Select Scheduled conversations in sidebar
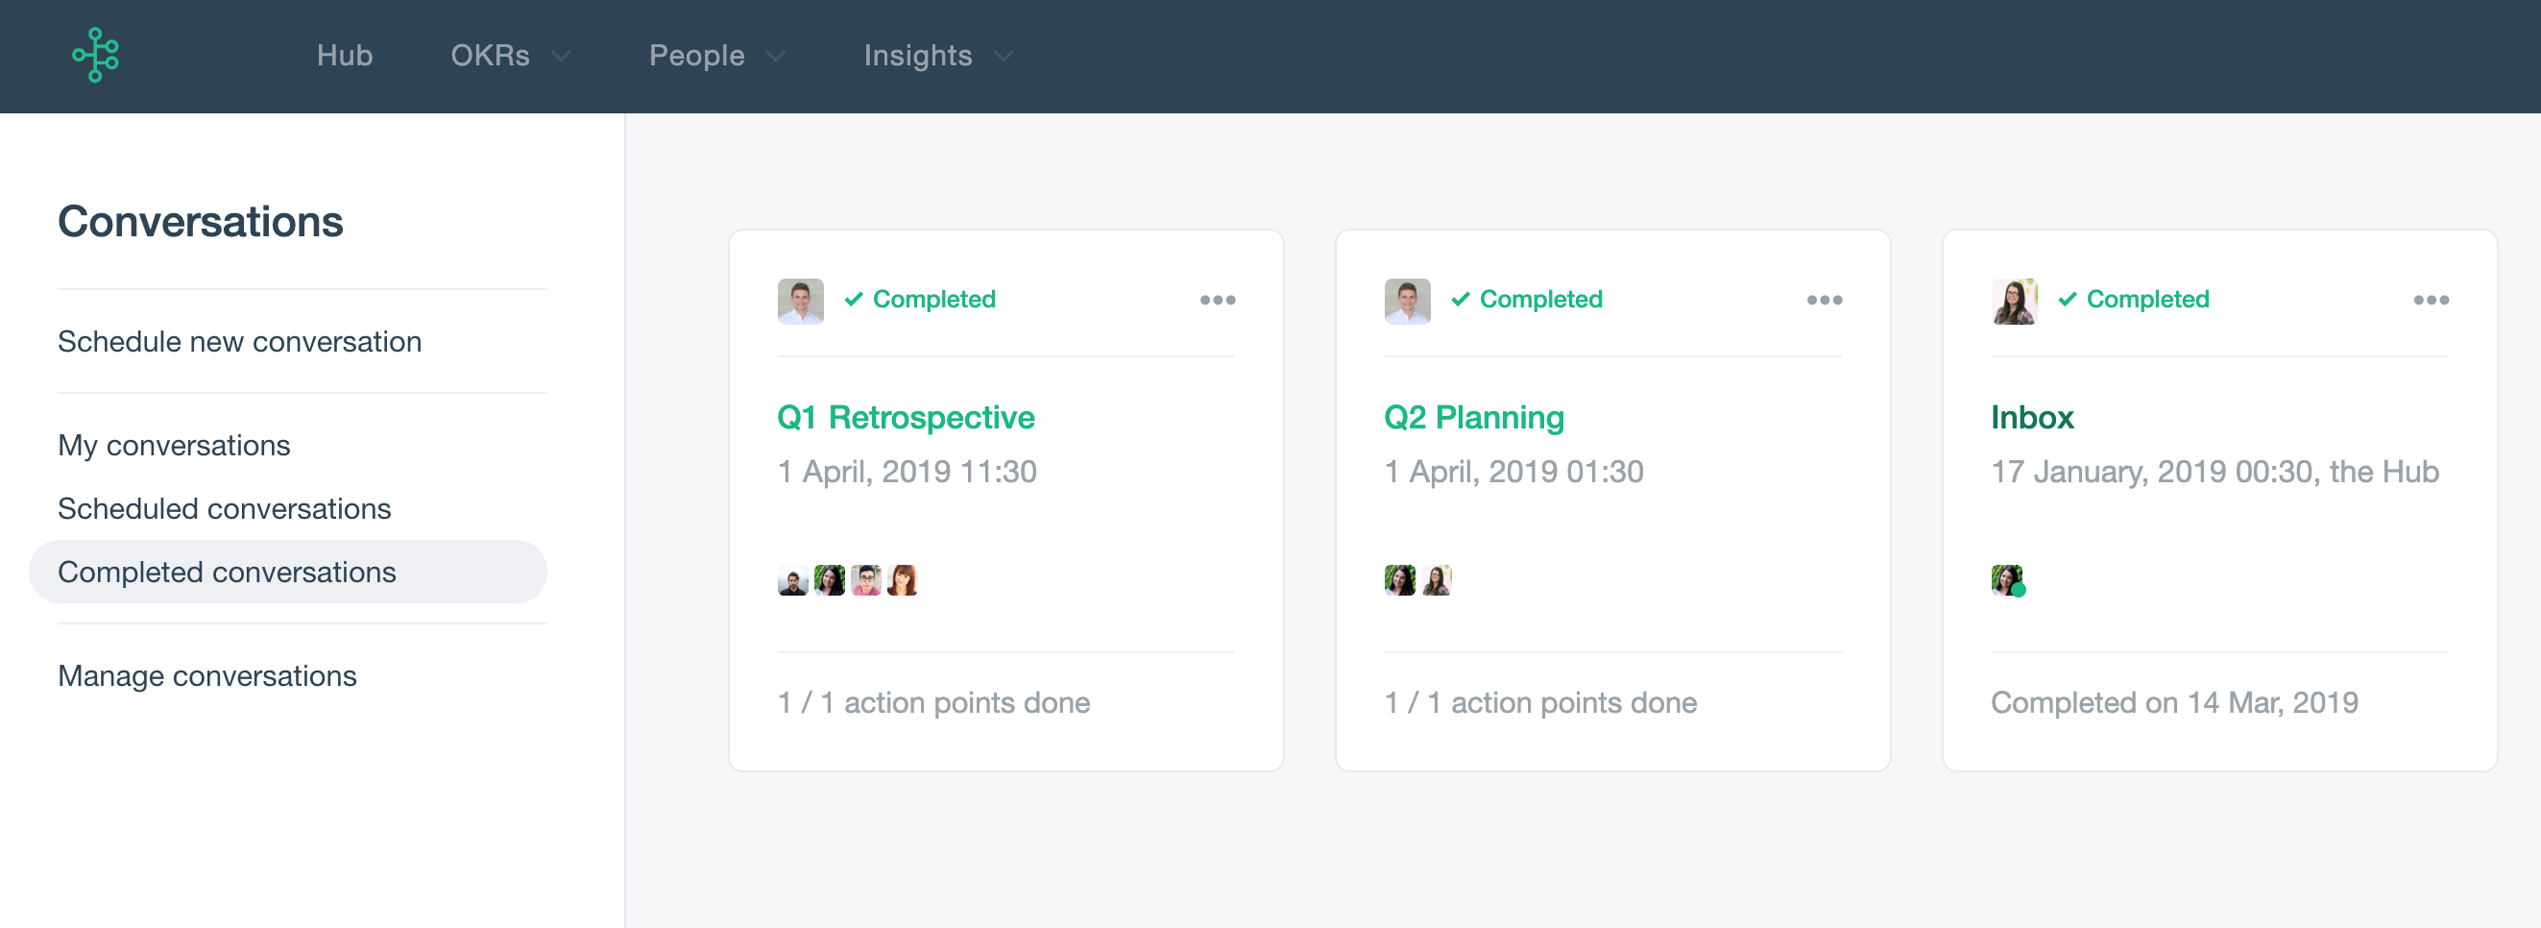 pyautogui.click(x=224, y=508)
